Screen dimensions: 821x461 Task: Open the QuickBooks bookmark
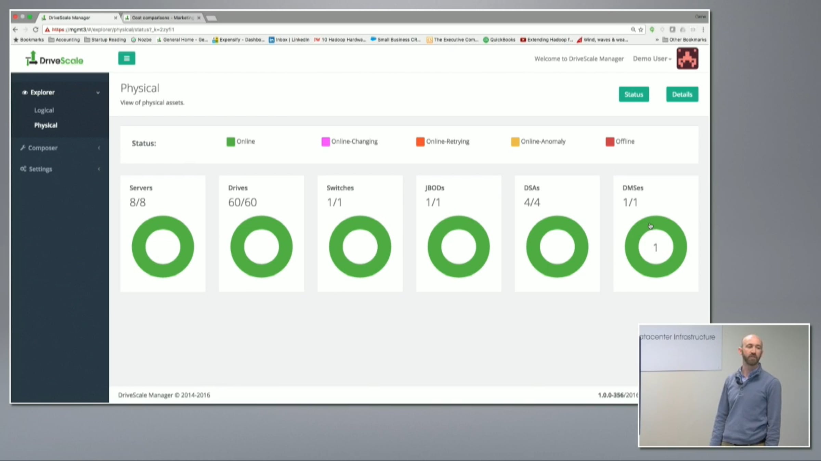coord(499,40)
